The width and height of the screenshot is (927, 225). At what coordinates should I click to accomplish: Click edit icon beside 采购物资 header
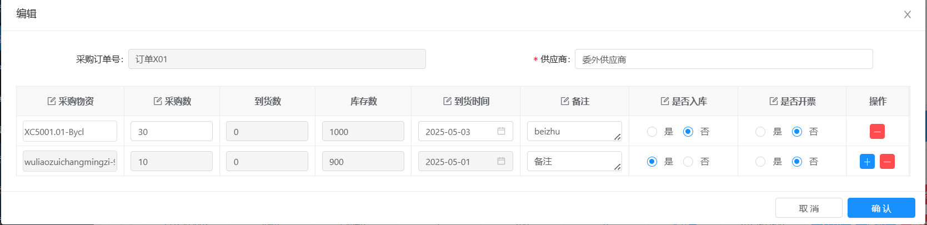tap(52, 101)
